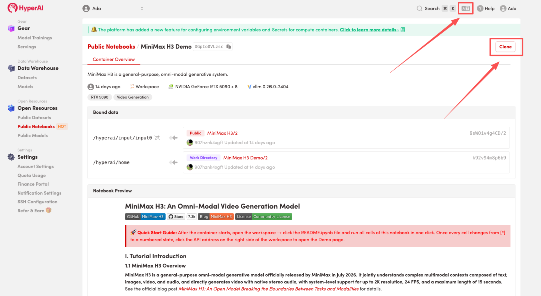Click the Ada avatar in the workspace switcher
This screenshot has width=541, height=296.
tap(86, 8)
